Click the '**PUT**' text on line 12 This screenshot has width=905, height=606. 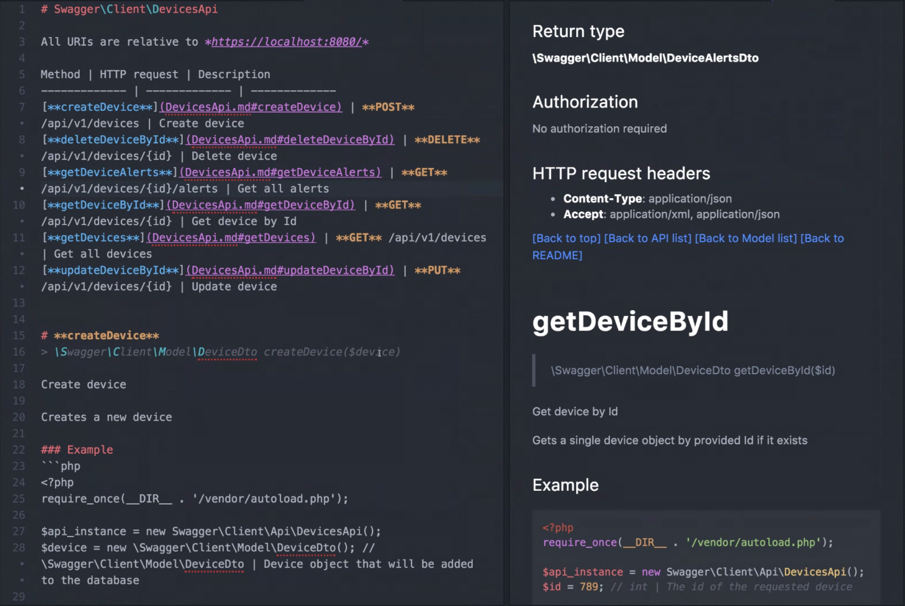click(437, 270)
